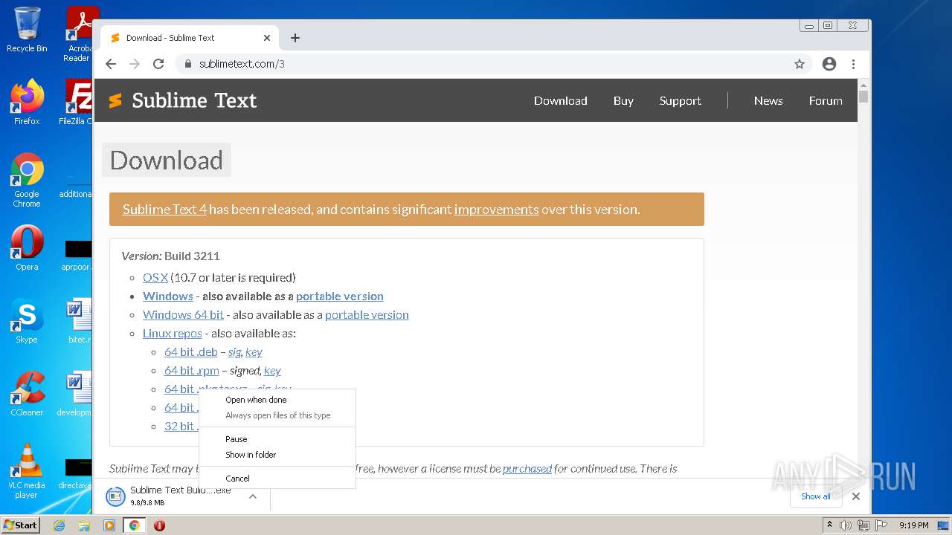This screenshot has width=952, height=535.
Task: Click Windows portable version link
Action: pyautogui.click(x=340, y=296)
